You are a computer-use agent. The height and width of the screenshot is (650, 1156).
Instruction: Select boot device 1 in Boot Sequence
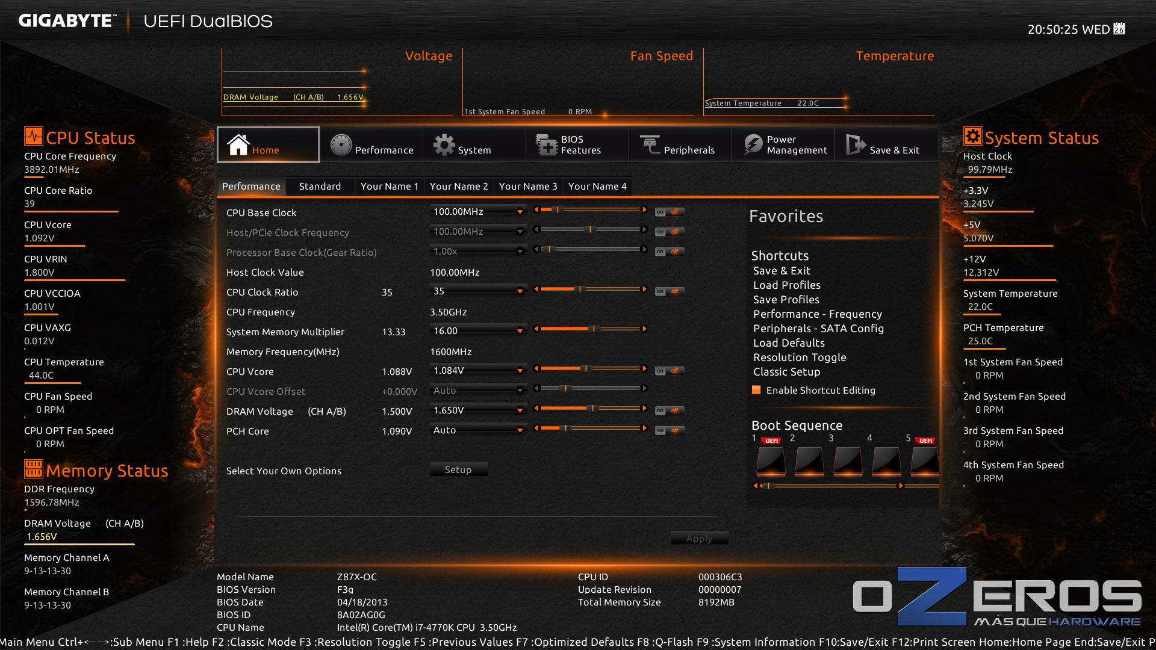771,461
